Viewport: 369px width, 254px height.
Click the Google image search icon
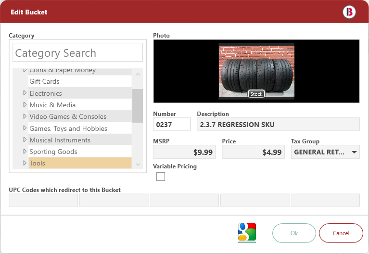point(247,232)
